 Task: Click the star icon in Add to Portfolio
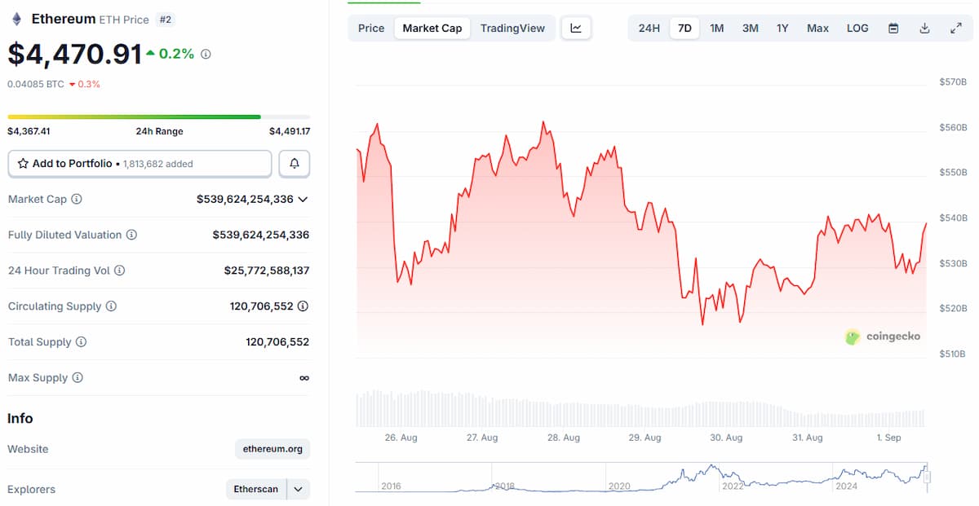23,164
